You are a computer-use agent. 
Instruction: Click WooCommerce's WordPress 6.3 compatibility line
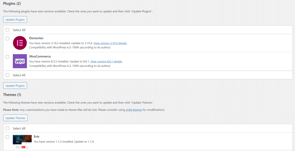click(x=70, y=66)
